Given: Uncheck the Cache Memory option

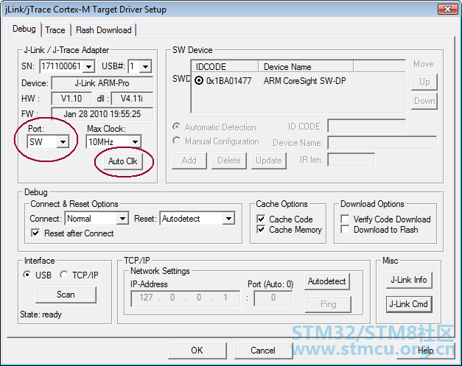Looking at the screenshot, I should coord(261,229).
